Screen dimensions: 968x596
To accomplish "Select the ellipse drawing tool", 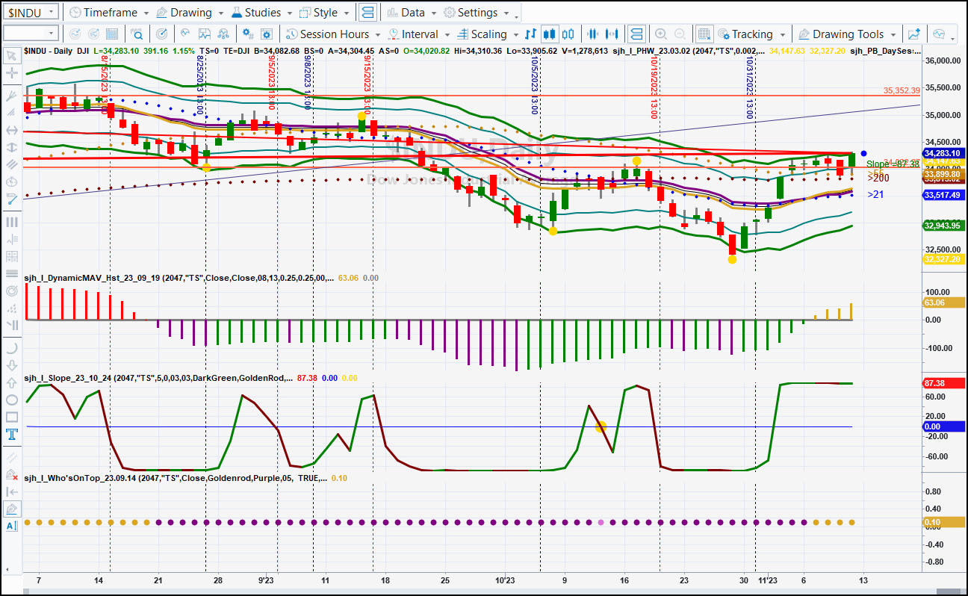I will click(11, 400).
